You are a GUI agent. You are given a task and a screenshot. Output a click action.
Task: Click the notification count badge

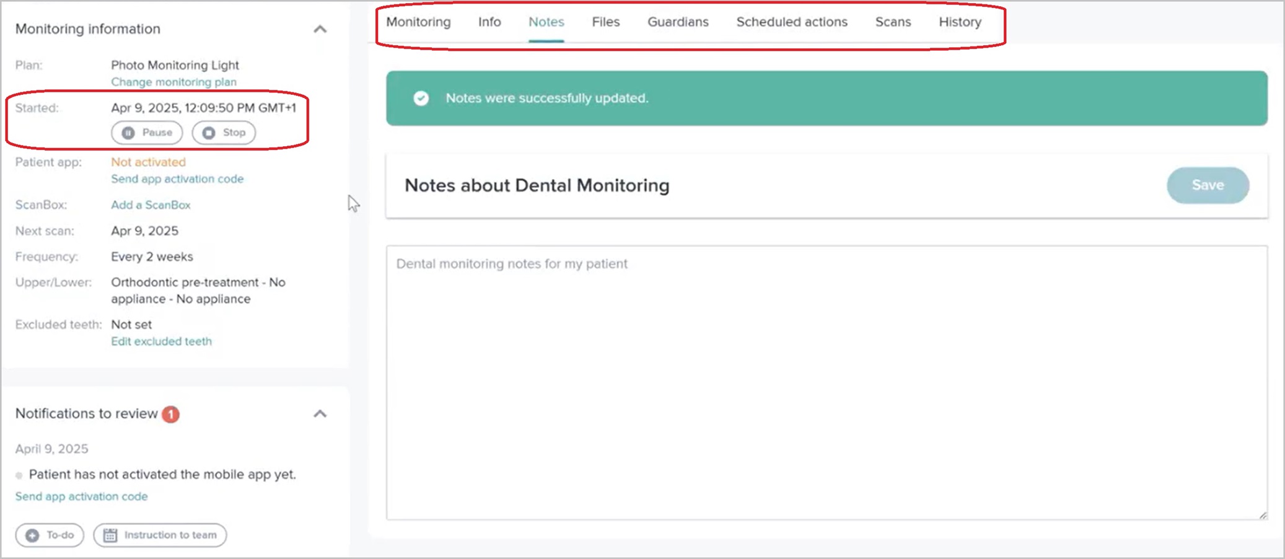pyautogui.click(x=171, y=414)
